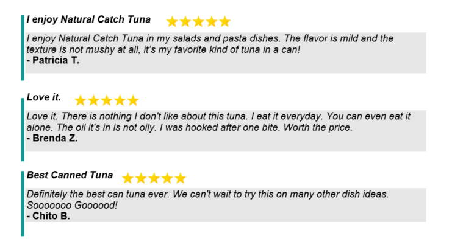Click the first star in Patricia T.'s rating
The height and width of the screenshot is (241, 452).
click(172, 21)
